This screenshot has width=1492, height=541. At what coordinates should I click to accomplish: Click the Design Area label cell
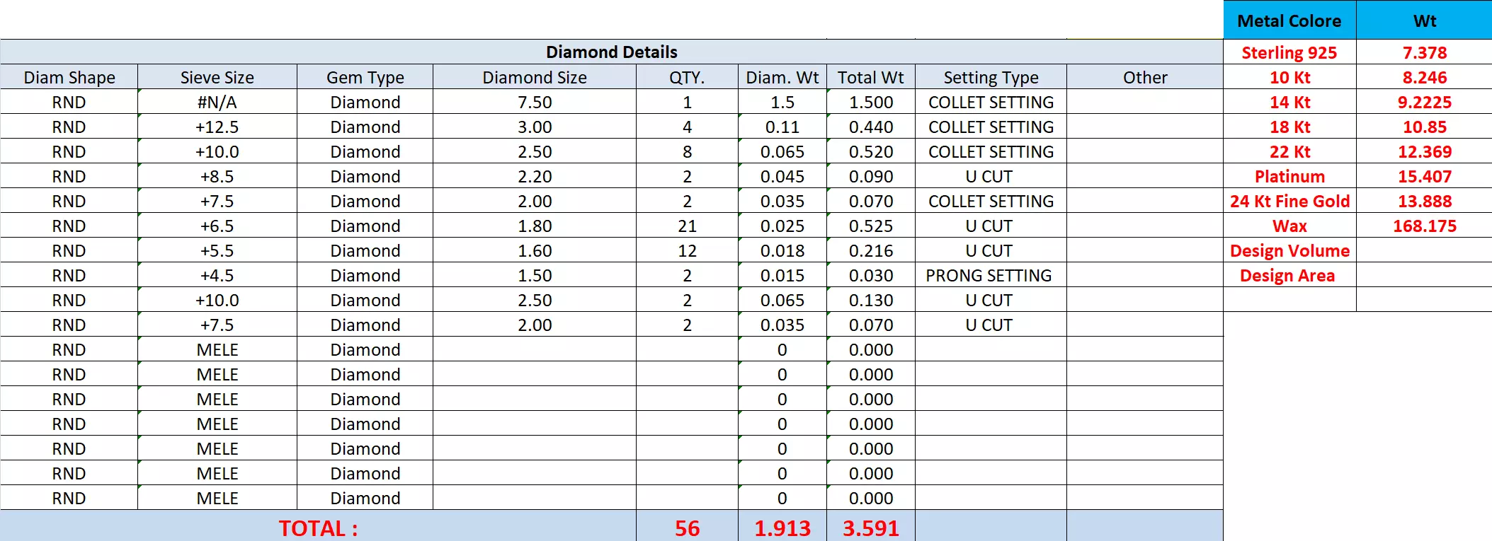(x=1287, y=276)
